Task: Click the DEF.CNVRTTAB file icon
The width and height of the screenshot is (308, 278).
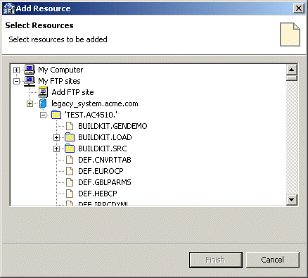Action: pos(70,160)
